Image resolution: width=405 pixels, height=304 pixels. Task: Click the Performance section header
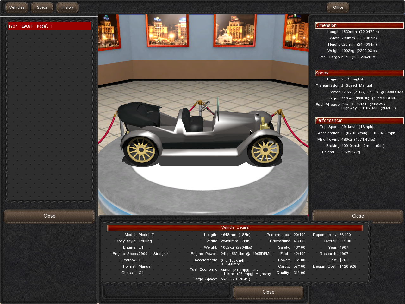[x=359, y=120]
